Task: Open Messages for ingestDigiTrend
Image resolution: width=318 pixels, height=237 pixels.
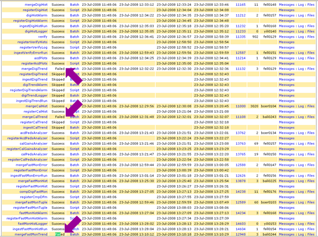Action: 287,80
